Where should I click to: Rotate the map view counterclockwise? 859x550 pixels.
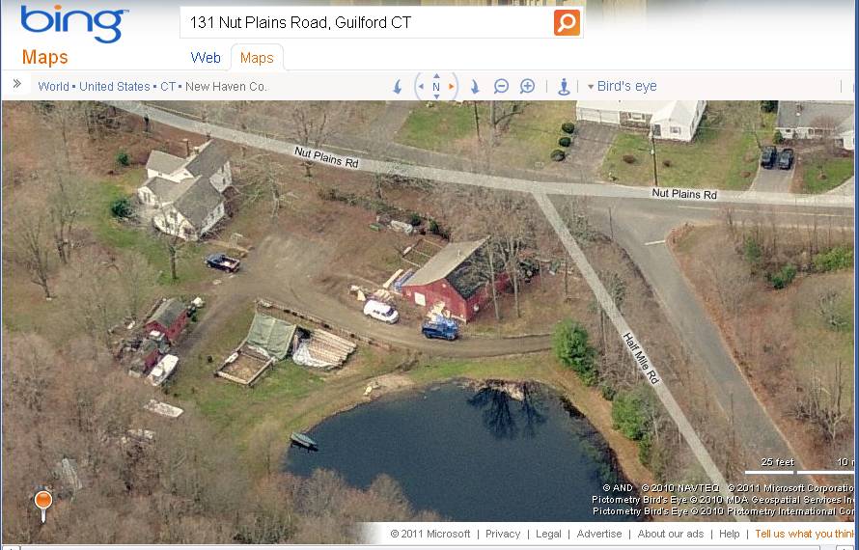click(x=398, y=87)
